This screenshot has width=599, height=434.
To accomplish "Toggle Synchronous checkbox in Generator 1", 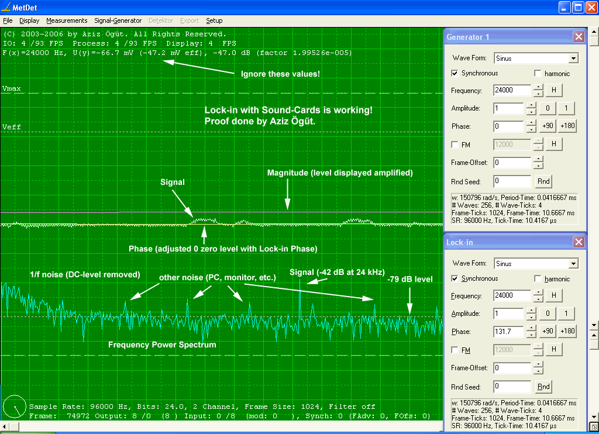I will (455, 74).
